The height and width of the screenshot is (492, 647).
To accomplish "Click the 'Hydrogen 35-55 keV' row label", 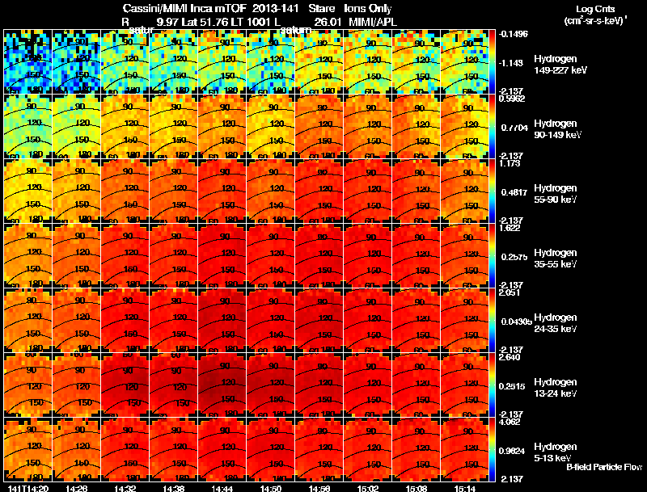I will point(556,259).
